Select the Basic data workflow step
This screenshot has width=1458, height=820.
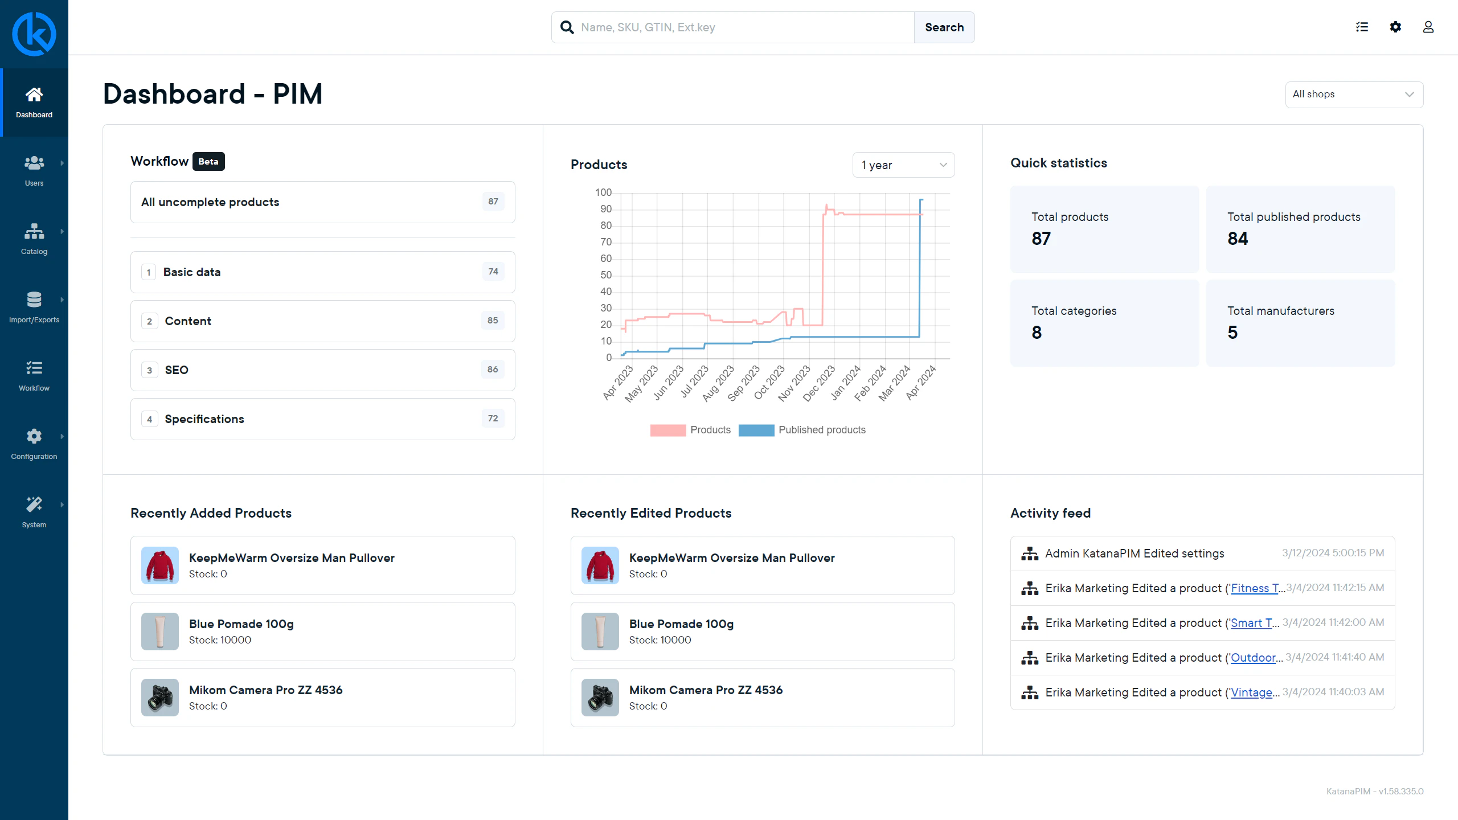[322, 272]
